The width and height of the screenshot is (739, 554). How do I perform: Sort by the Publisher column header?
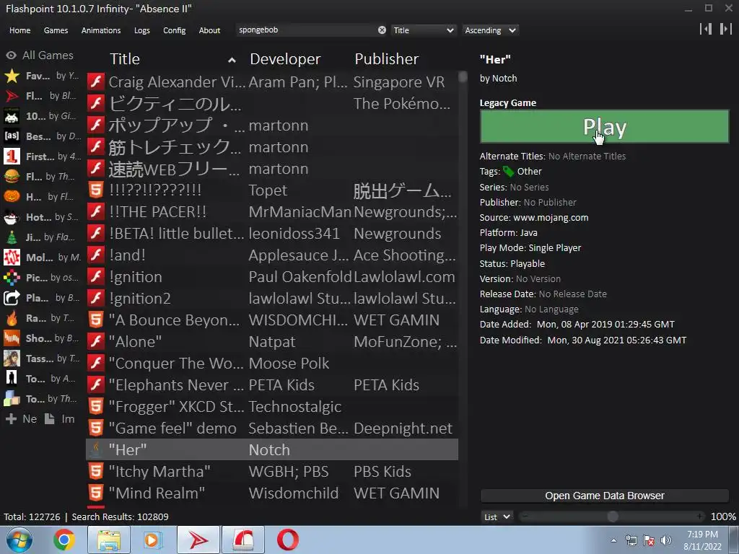tap(387, 59)
